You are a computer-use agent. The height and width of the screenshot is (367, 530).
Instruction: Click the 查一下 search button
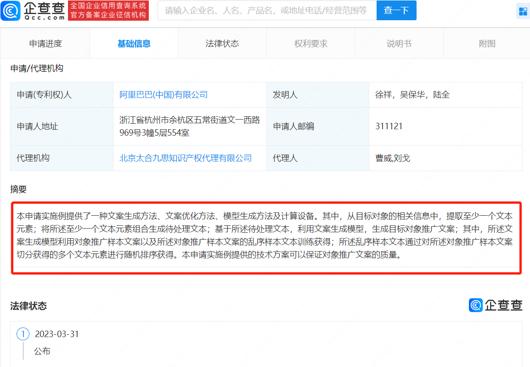point(396,11)
